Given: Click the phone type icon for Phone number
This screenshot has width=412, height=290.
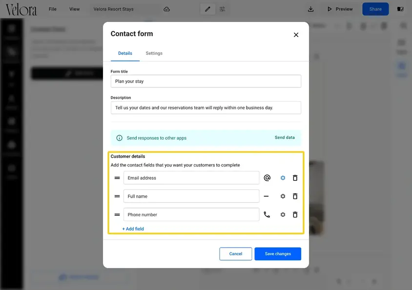Looking at the screenshot, I should click(x=267, y=215).
